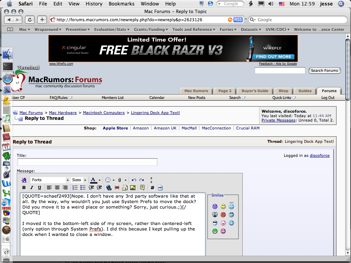Open Lingering Dock App Text! thread link

pos(155,113)
